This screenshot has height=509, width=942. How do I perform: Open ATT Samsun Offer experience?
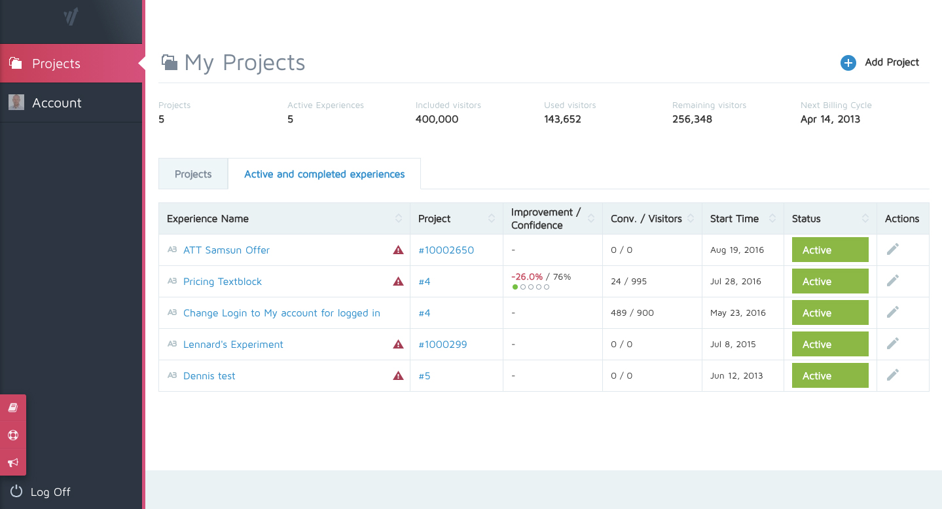[x=226, y=250]
